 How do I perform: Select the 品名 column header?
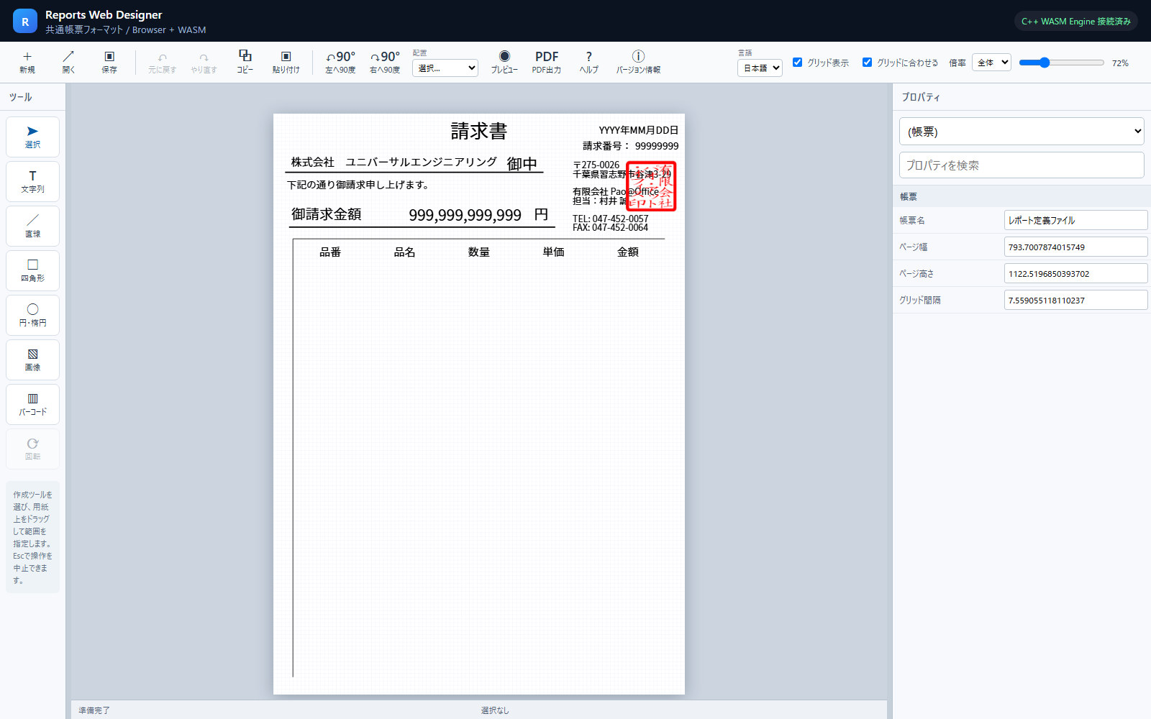405,252
